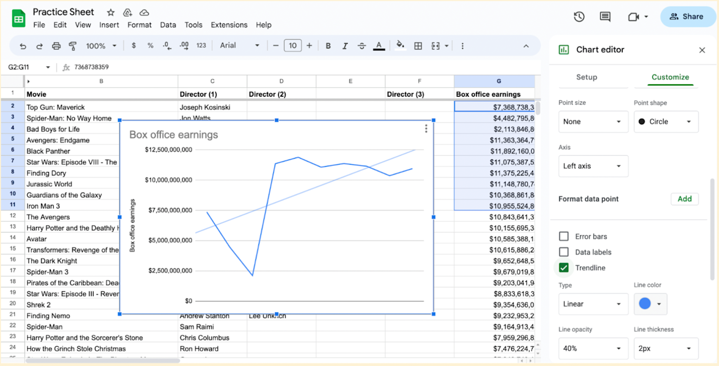Click Add for Format data point

click(684, 199)
